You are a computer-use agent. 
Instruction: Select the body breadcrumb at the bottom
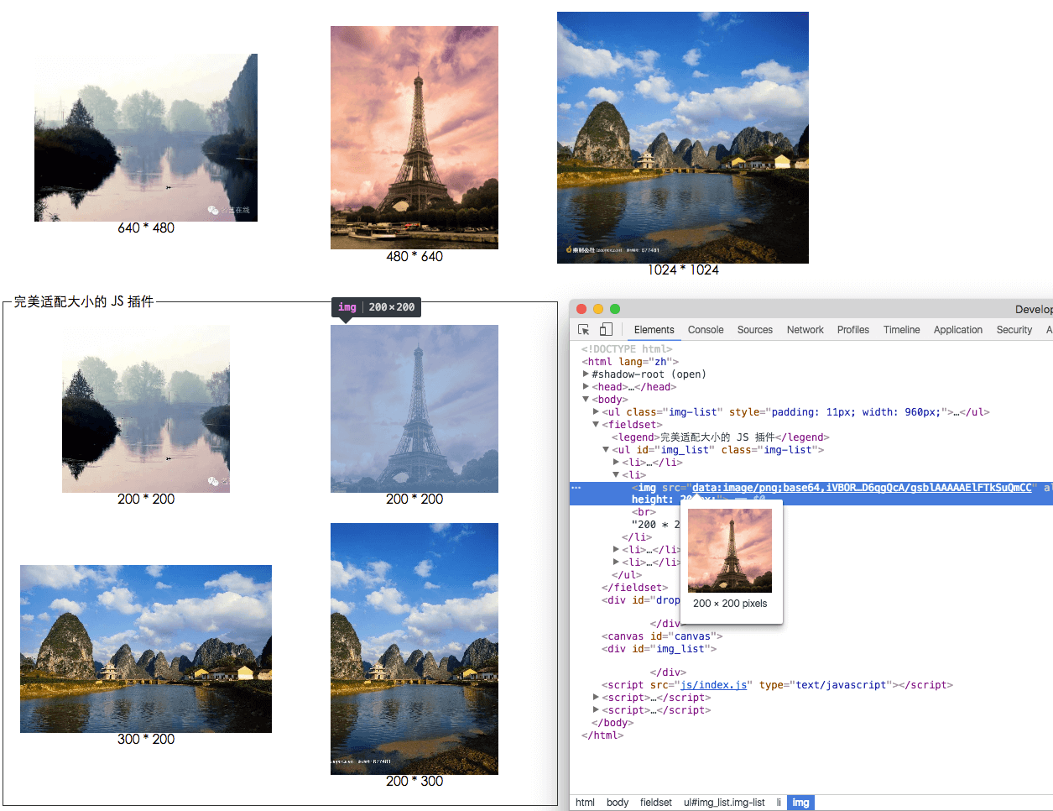pos(618,802)
